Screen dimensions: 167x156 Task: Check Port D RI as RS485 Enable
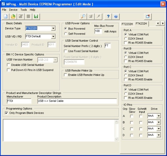click(x=126, y=98)
